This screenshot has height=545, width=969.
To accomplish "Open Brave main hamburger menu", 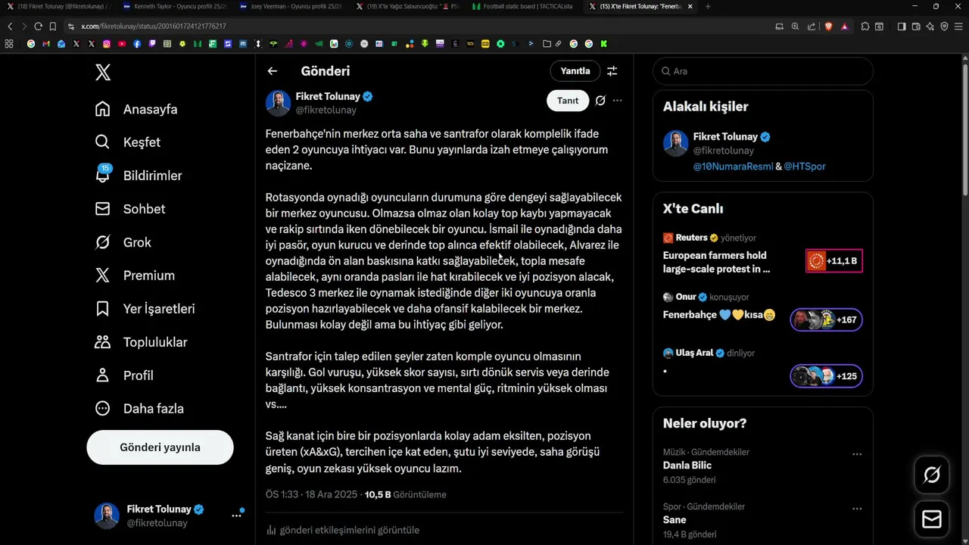I will pyautogui.click(x=958, y=26).
